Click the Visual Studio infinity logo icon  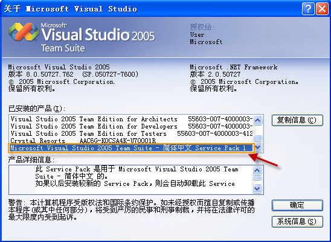click(24, 31)
